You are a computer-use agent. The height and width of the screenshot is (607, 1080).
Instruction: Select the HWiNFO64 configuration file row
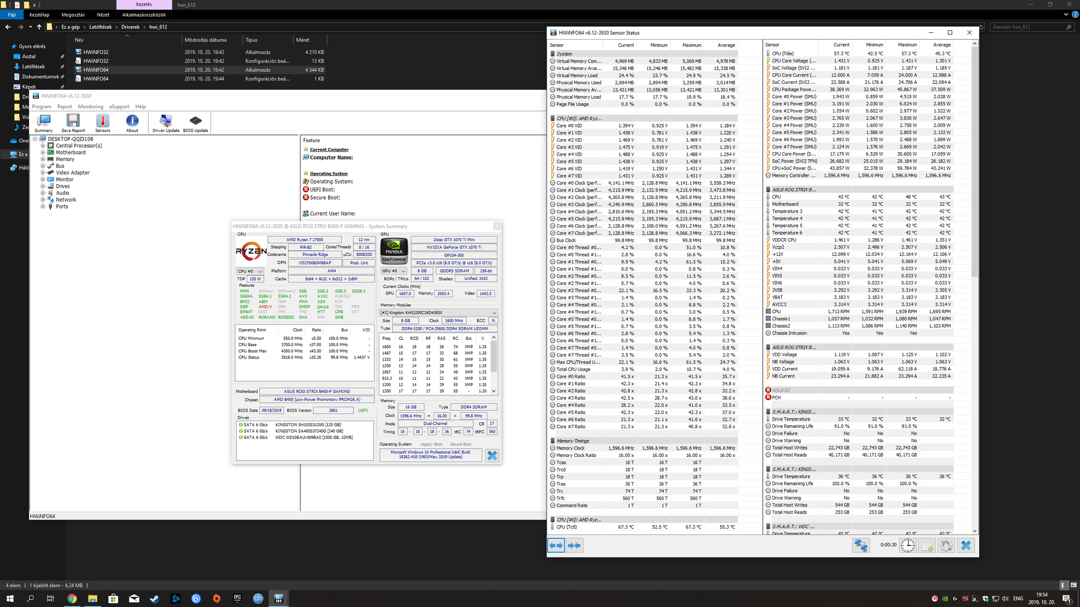click(x=96, y=79)
